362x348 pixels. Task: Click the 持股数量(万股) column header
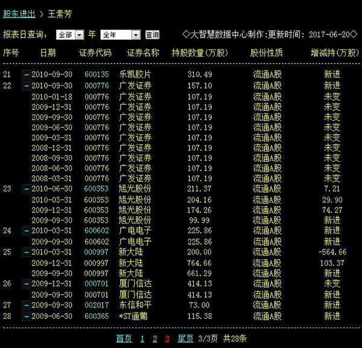[x=200, y=53]
